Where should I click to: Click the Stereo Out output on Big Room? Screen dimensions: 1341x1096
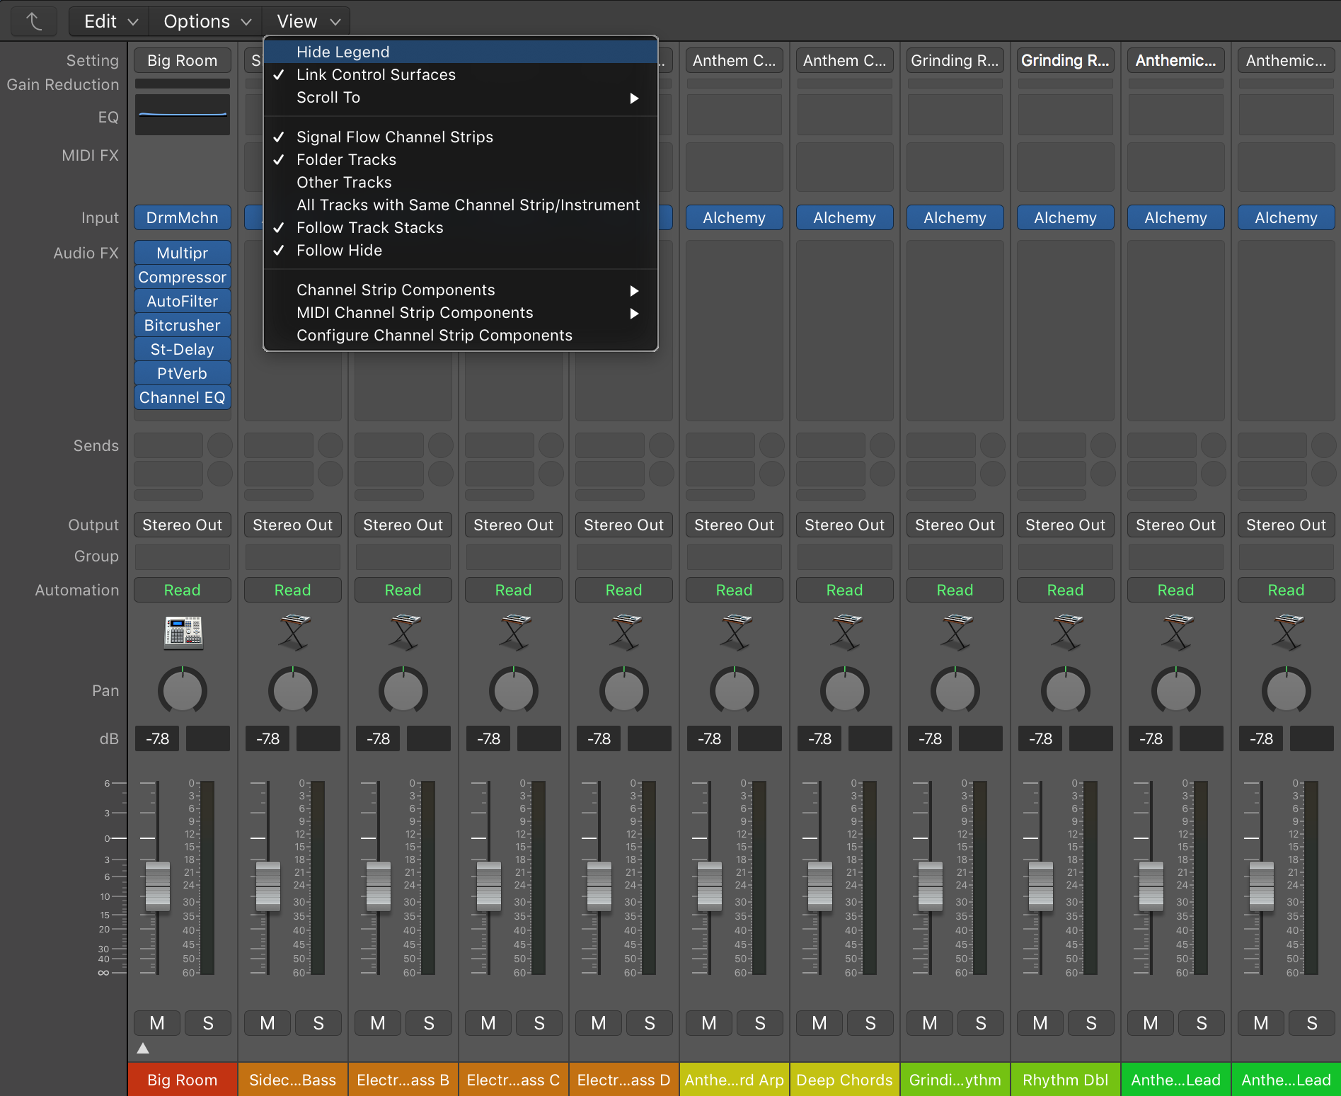pos(182,525)
